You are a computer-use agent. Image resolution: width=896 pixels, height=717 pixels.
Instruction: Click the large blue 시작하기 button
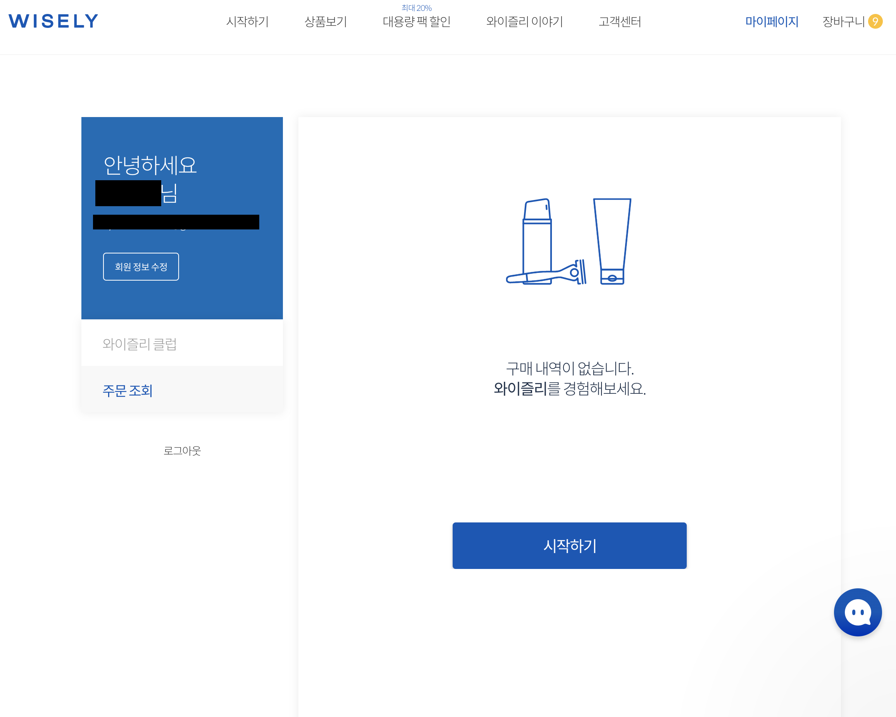569,545
